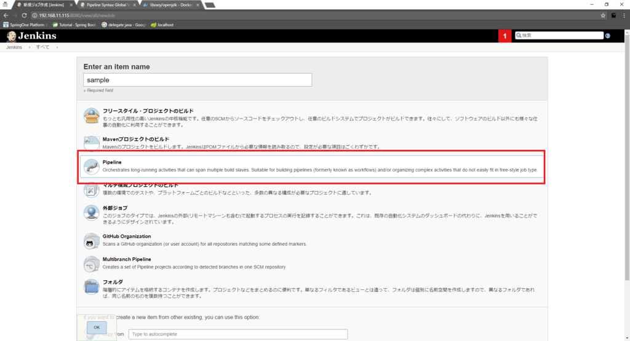Choose the blue Folder icon
This screenshot has height=341, width=630.
[x=91, y=287]
